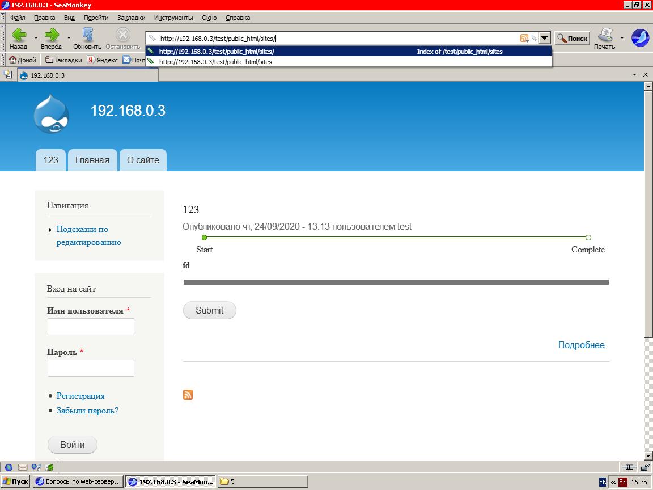Open the Address Book icon in the status bar
This screenshot has width=653, height=490.
(x=49, y=467)
